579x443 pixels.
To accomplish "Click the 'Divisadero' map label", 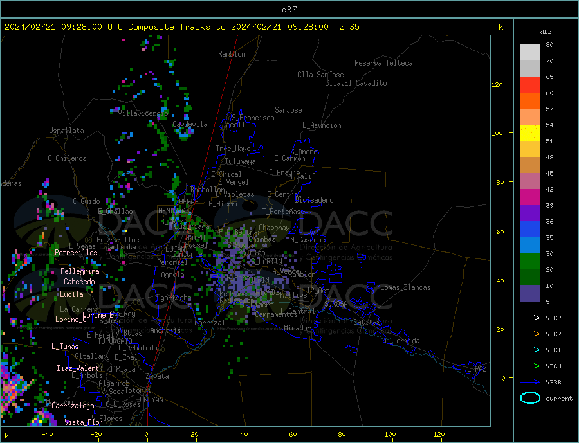I will (x=314, y=200).
